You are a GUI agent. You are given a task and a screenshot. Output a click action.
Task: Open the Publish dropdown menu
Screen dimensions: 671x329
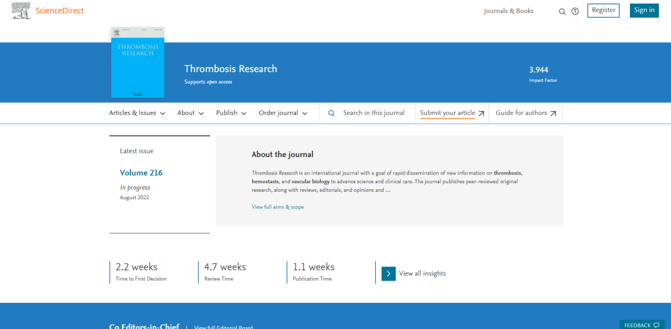[231, 113]
